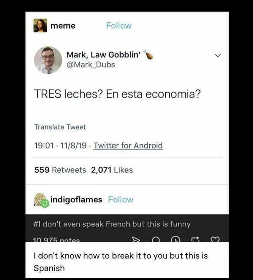View the 2,071 Likes list

[112, 170]
